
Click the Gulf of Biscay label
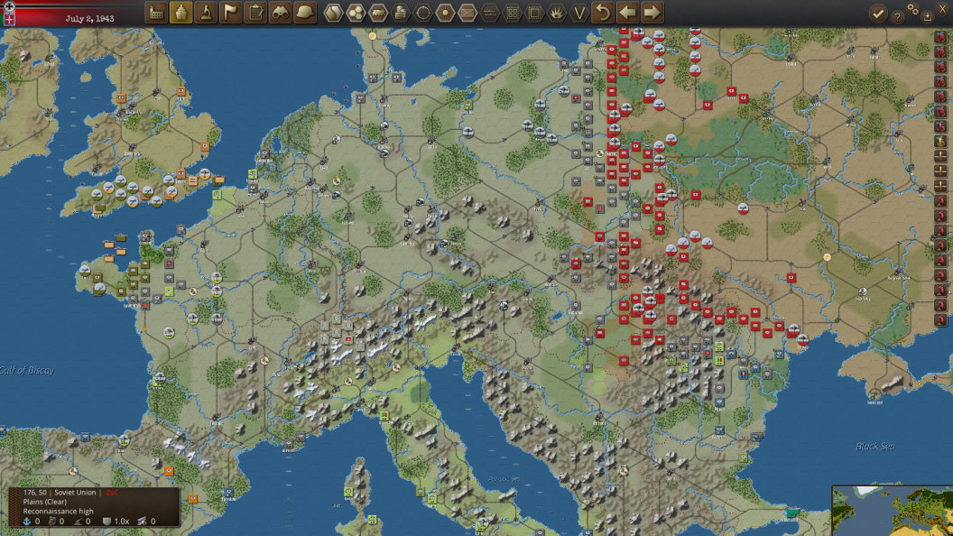click(x=27, y=370)
